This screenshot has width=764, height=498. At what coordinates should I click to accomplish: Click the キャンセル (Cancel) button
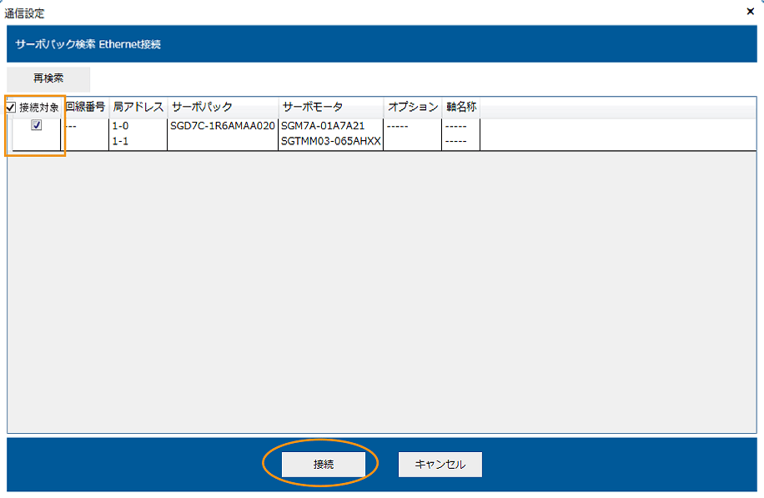pos(440,465)
